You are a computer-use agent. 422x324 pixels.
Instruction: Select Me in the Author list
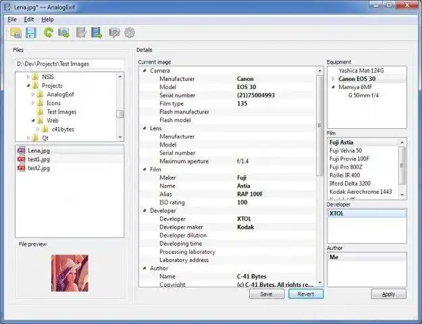coord(367,257)
